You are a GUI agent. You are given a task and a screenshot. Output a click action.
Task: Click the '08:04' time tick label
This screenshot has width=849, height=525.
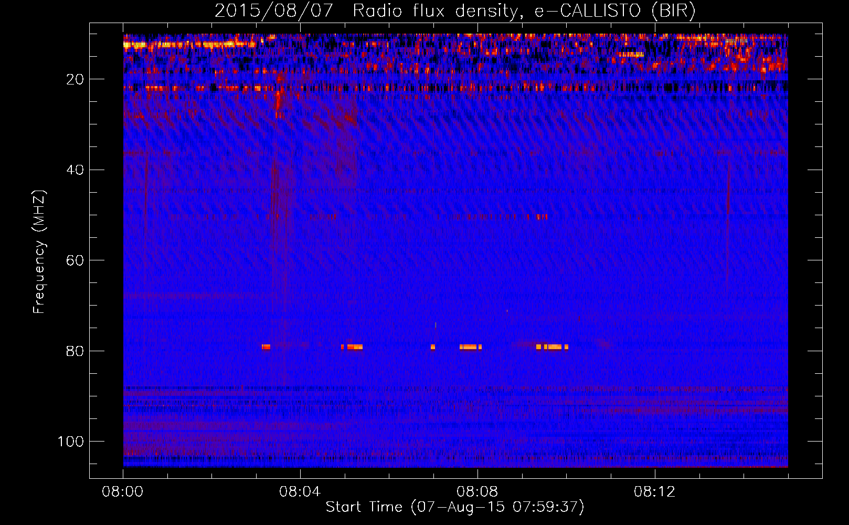[x=300, y=492]
